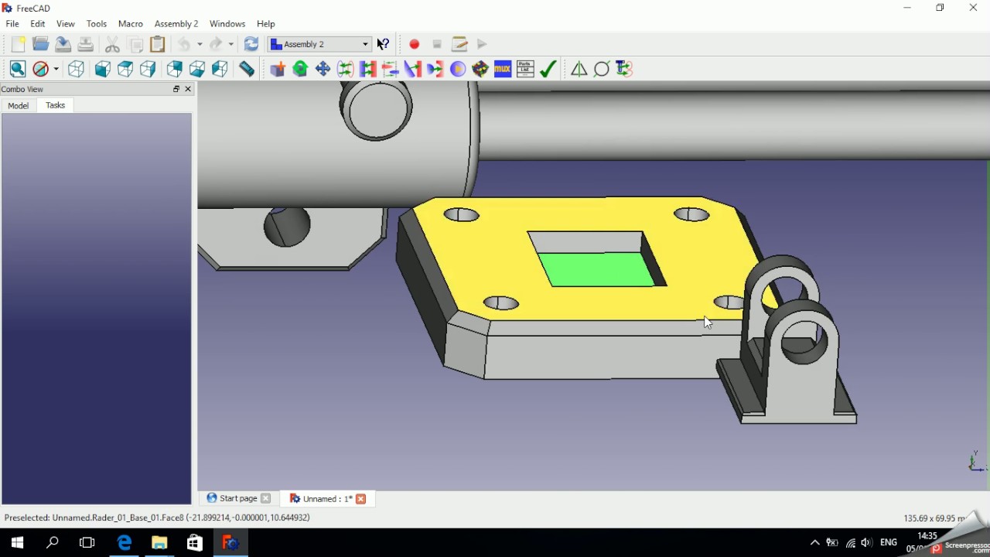Open the Help menu
The width and height of the screenshot is (990, 557).
[266, 24]
